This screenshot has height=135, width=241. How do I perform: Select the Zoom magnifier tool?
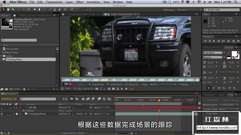(13, 9)
